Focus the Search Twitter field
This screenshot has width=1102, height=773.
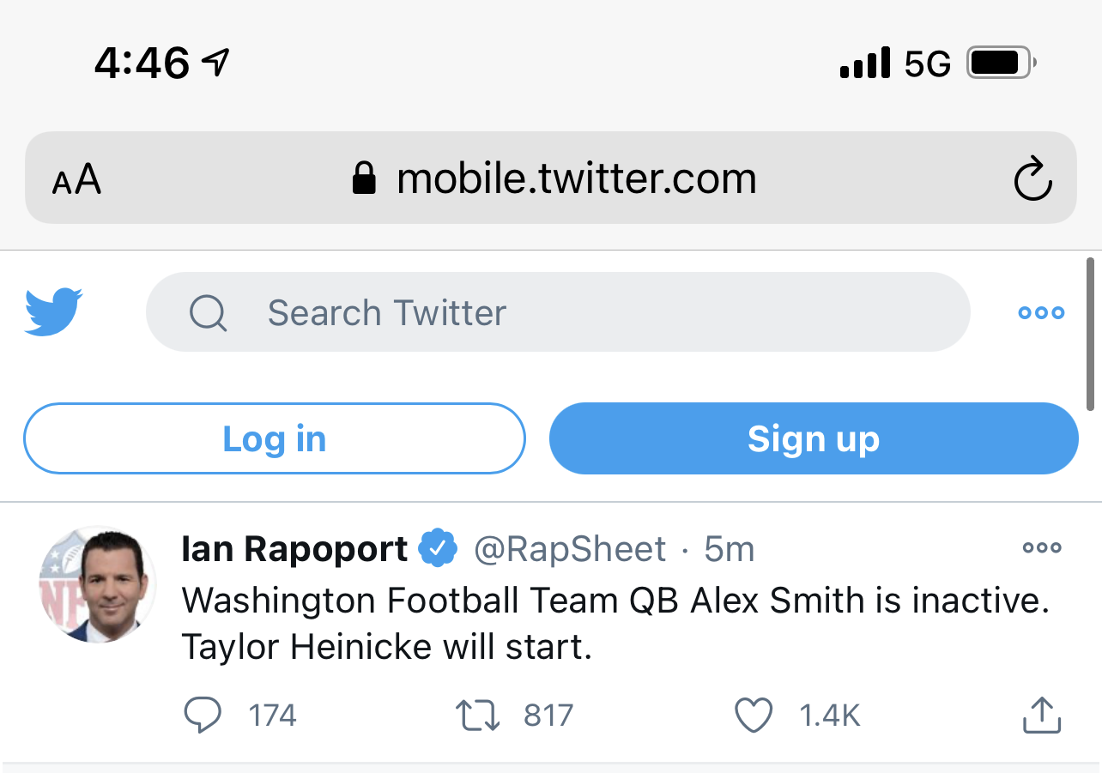click(x=558, y=312)
